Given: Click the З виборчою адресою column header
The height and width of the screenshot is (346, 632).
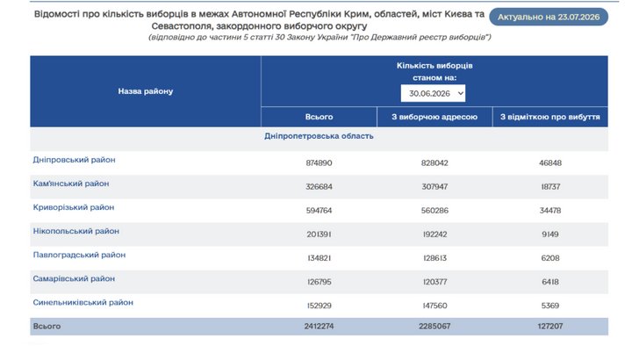Looking at the screenshot, I should click(434, 117).
